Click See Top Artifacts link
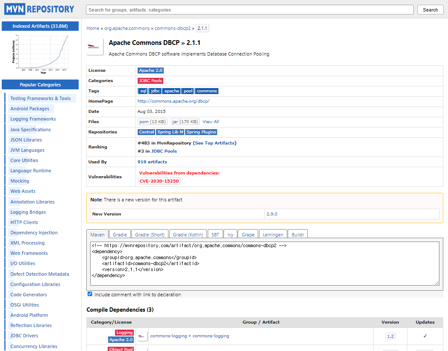Image resolution: width=448 pixels, height=351 pixels. [x=215, y=143]
